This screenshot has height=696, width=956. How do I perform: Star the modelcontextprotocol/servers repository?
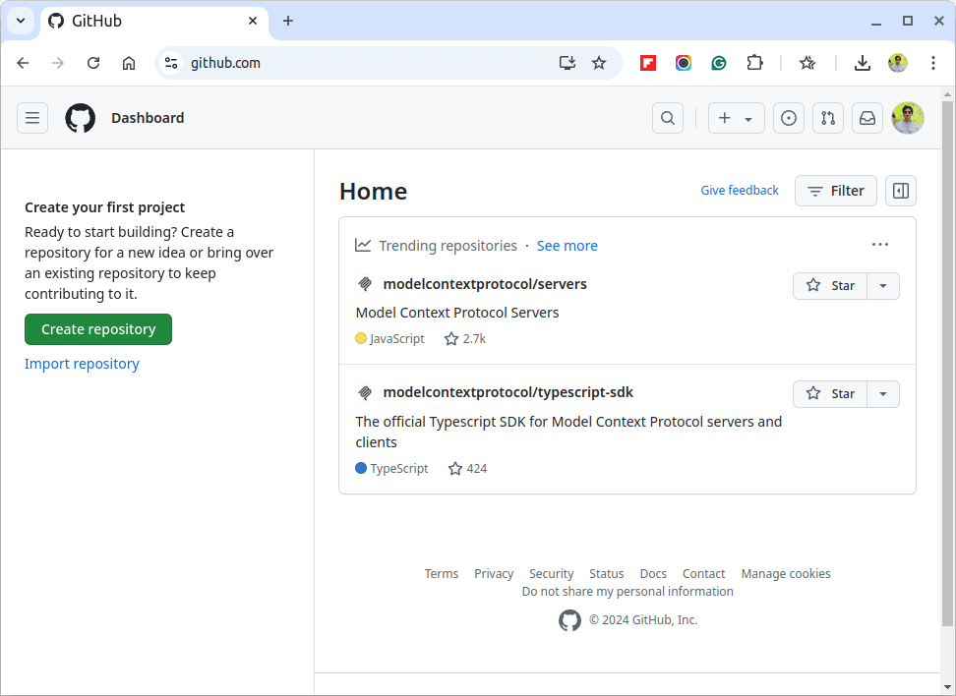coord(830,286)
